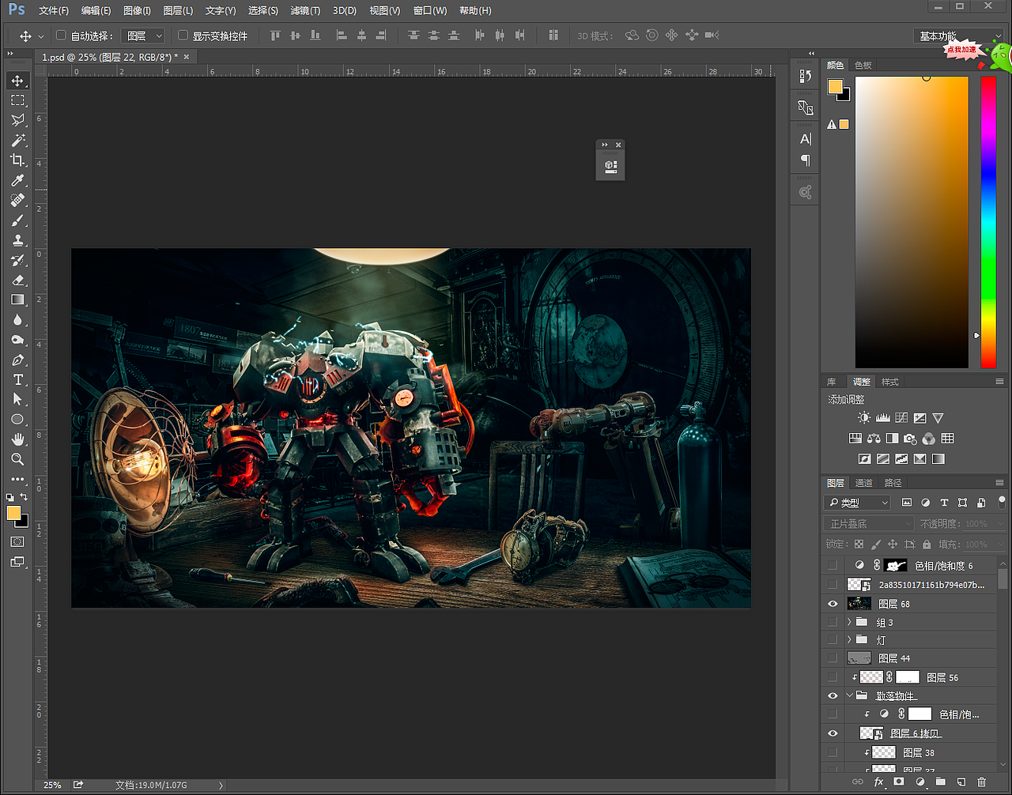Viewport: 1012px width, 795px height.
Task: Select the Rectangular Marquee tool
Action: click(17, 100)
